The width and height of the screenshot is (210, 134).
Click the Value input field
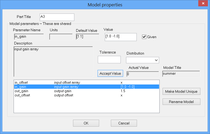coord(121,37)
